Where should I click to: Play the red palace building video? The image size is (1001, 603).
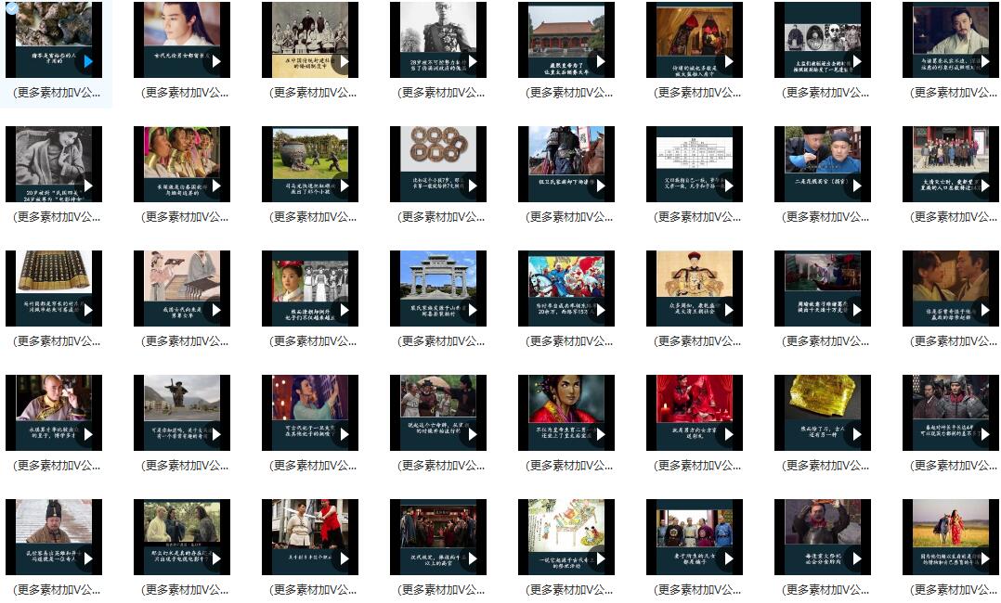(600, 62)
